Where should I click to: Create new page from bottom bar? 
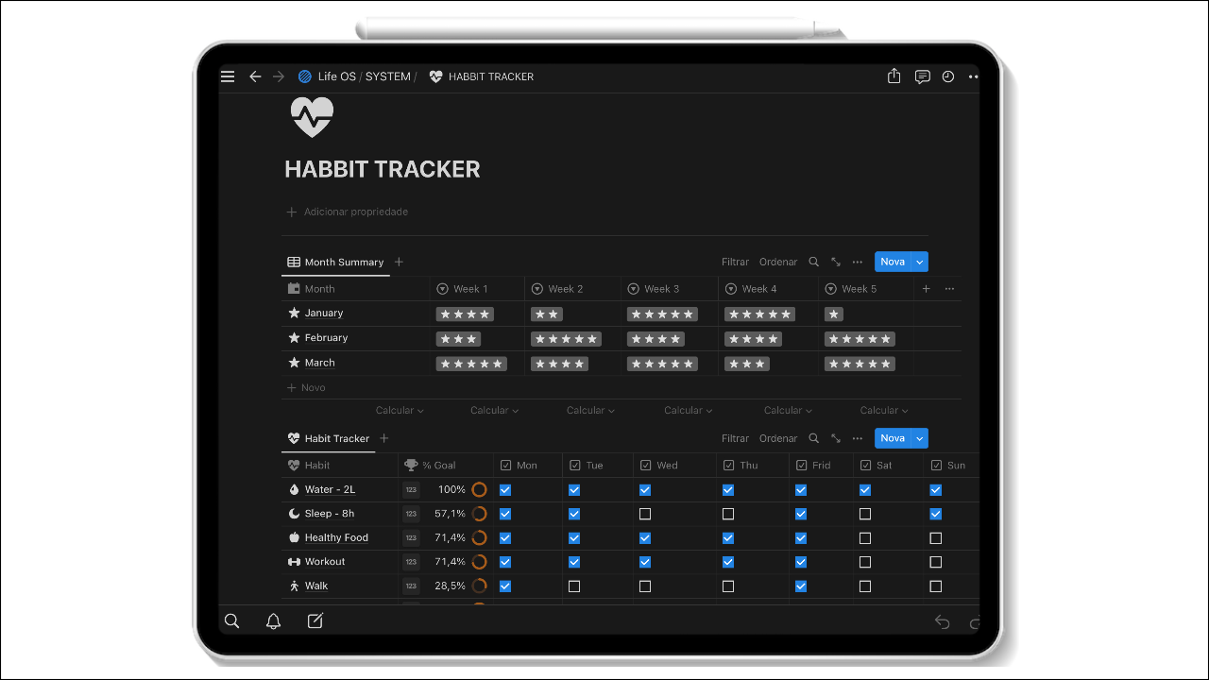(x=315, y=620)
